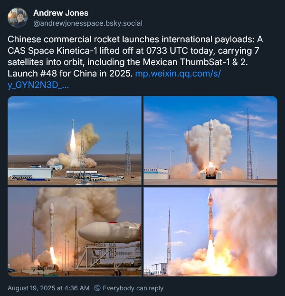Open the 'Everybody can reply' setting
This screenshot has width=285, height=296.
133,288
